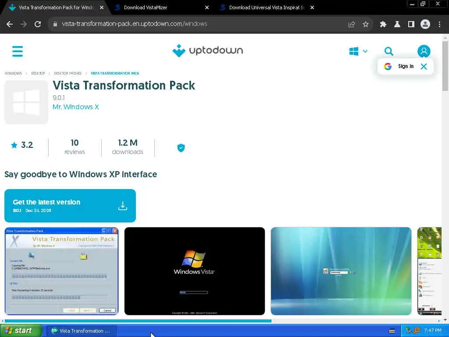Click the Say goodbye to Windows XP heading

[81, 175]
